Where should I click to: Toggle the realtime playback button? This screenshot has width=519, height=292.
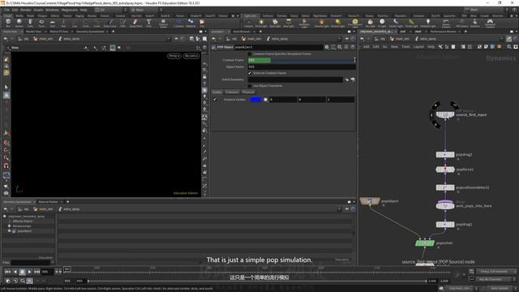pyautogui.click(x=29, y=281)
